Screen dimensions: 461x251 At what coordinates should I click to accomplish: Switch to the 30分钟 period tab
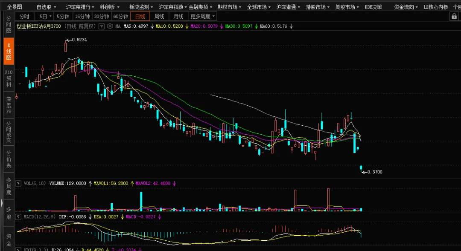(102, 17)
